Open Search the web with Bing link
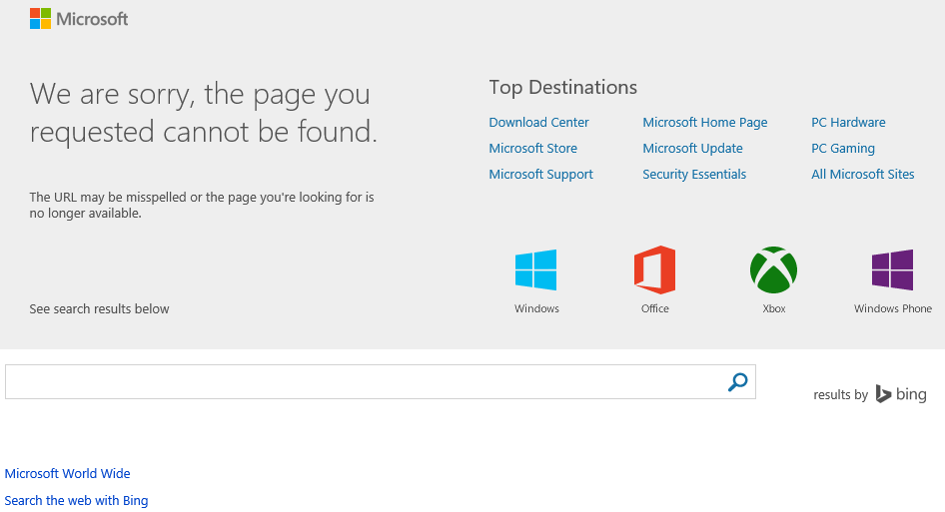945x512 pixels. [x=76, y=501]
